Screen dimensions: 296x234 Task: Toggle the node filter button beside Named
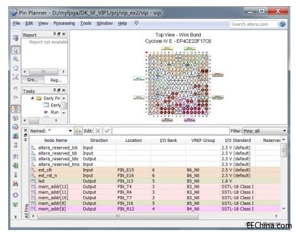click(x=78, y=131)
